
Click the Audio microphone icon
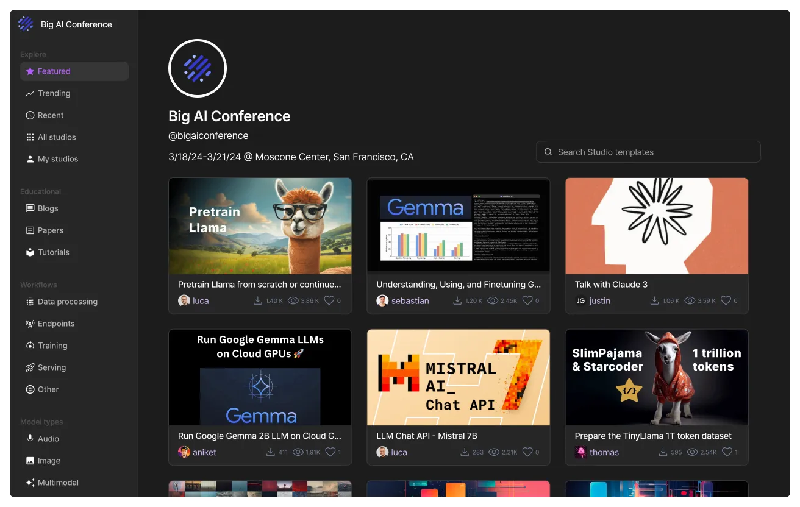point(30,439)
